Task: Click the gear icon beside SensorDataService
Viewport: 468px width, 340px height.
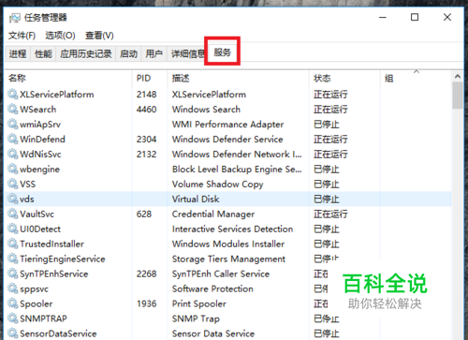Action: 13,333
